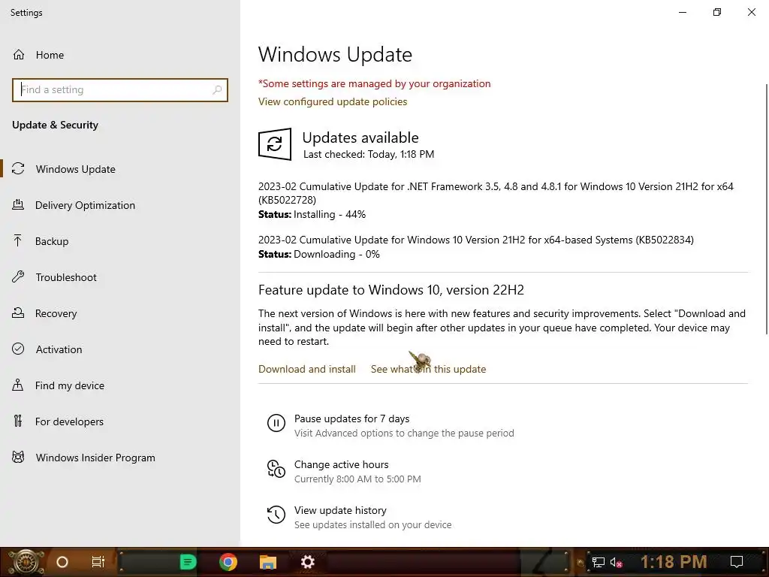Click the For developers tools icon

18,421
